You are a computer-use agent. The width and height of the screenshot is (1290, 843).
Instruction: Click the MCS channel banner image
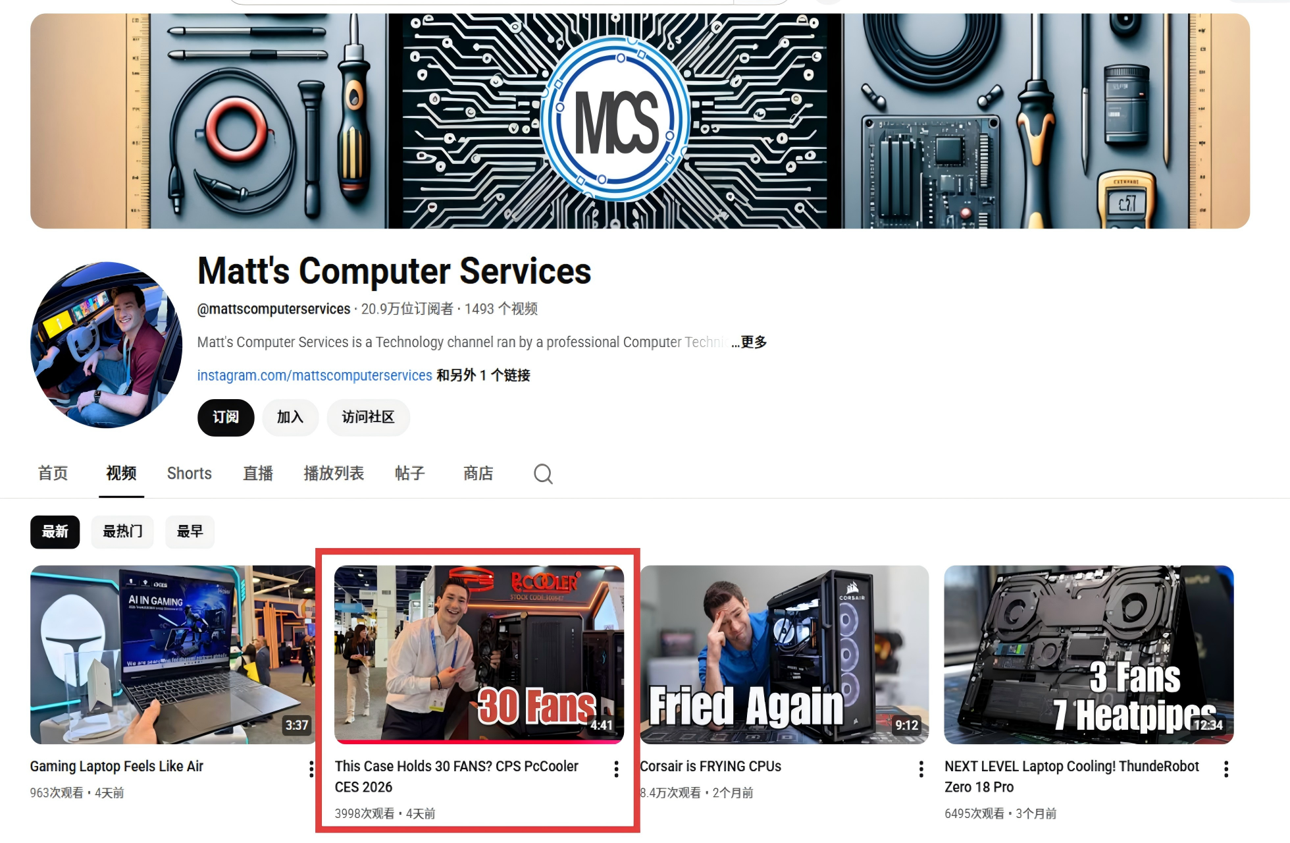pyautogui.click(x=640, y=121)
